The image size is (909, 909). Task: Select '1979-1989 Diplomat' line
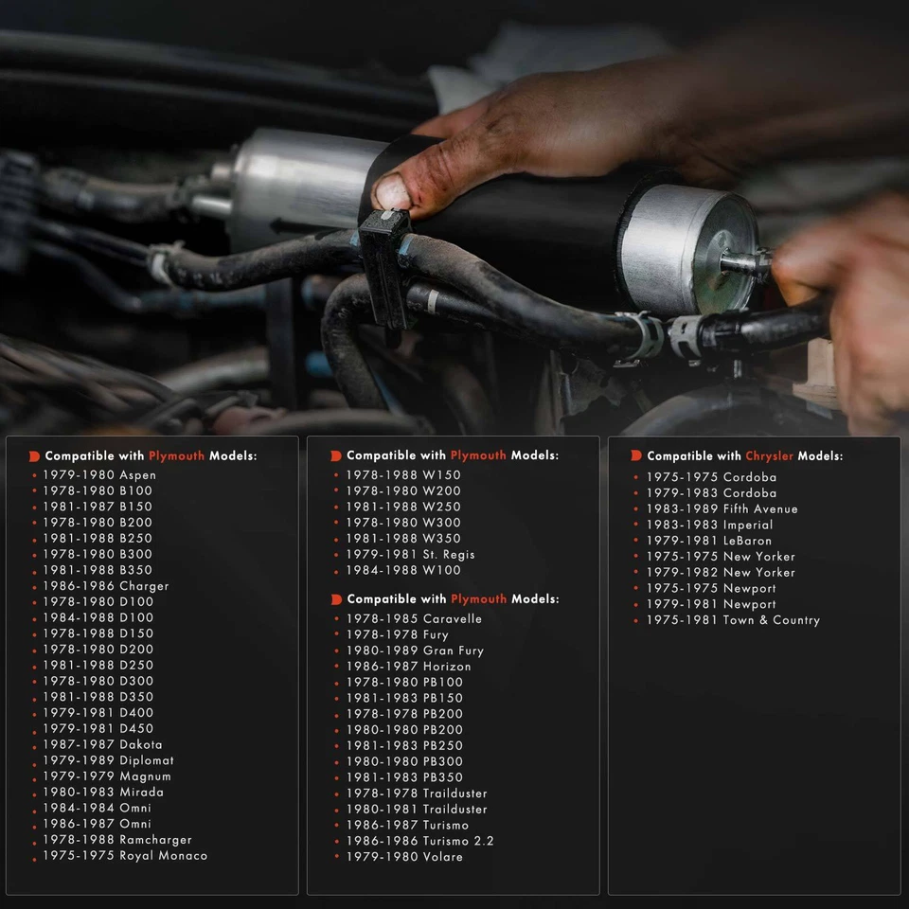pos(108,760)
